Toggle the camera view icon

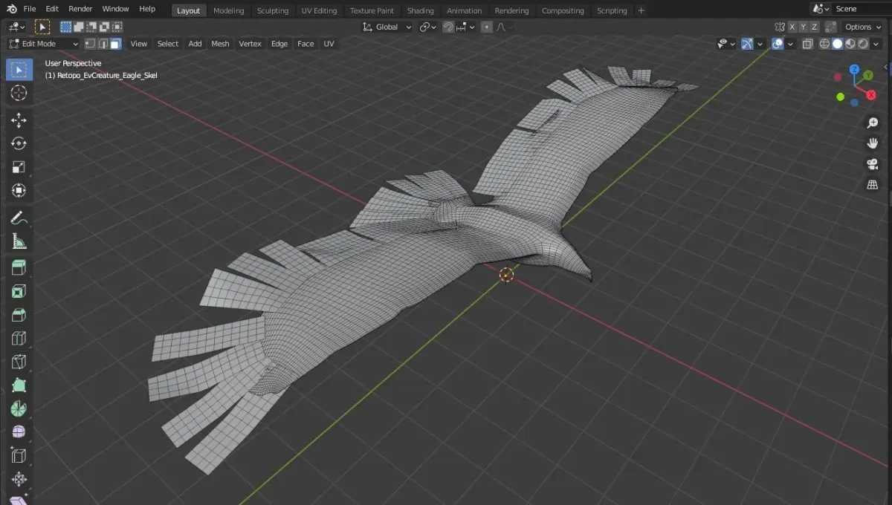pyautogui.click(x=873, y=164)
